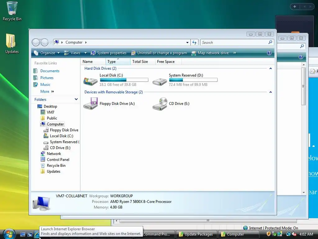Screen dimensions: 318x239
Task: Open the Organize menu
Action: (x=47, y=53)
